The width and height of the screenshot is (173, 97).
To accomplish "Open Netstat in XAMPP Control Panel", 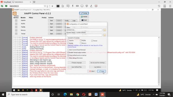I will click(84, 17).
